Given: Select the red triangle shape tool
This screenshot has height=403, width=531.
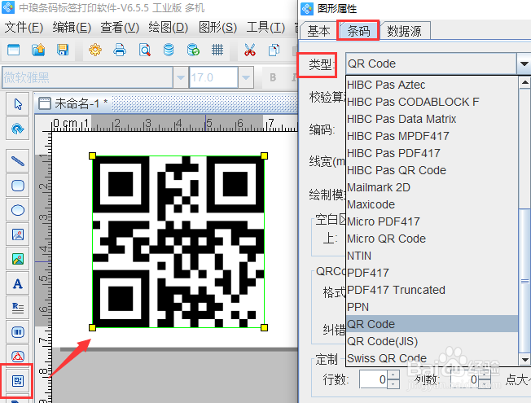Looking at the screenshot, I should (18, 356).
